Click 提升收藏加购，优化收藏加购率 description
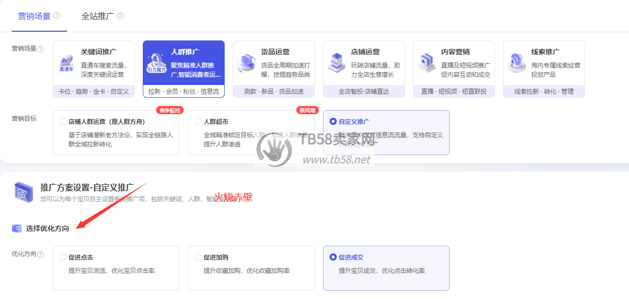Image resolution: width=629 pixels, height=299 pixels. click(247, 270)
